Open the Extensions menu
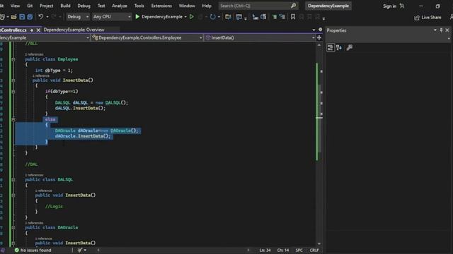This screenshot has height=254, width=453. tap(161, 6)
